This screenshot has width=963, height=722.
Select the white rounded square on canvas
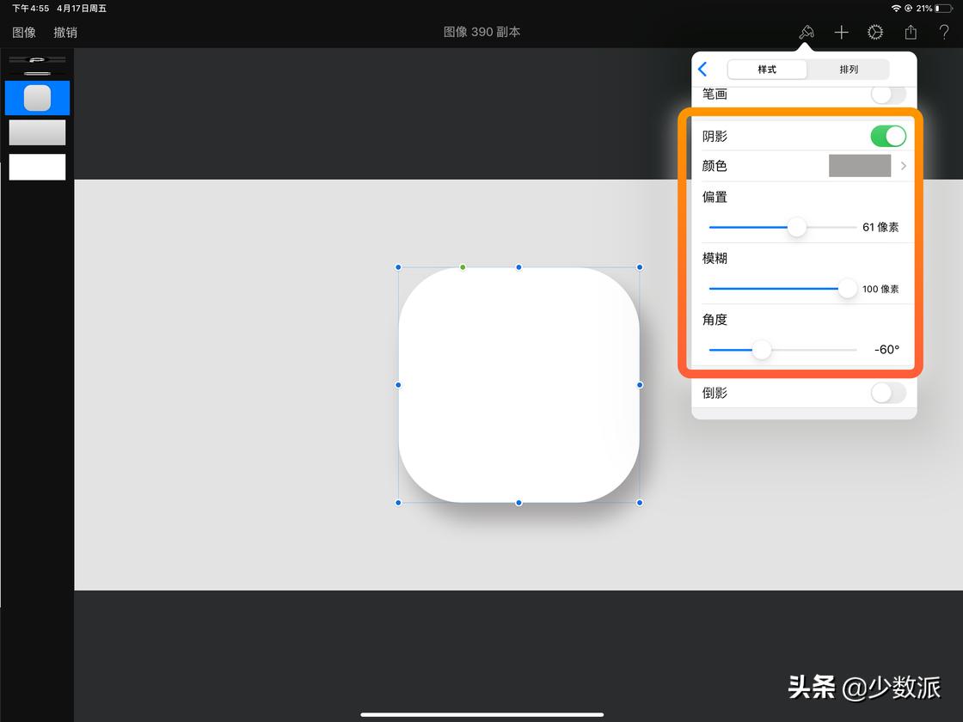[518, 385]
